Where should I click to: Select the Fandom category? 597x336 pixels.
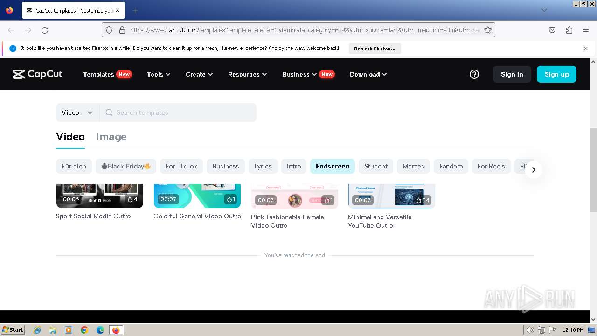coord(451,166)
